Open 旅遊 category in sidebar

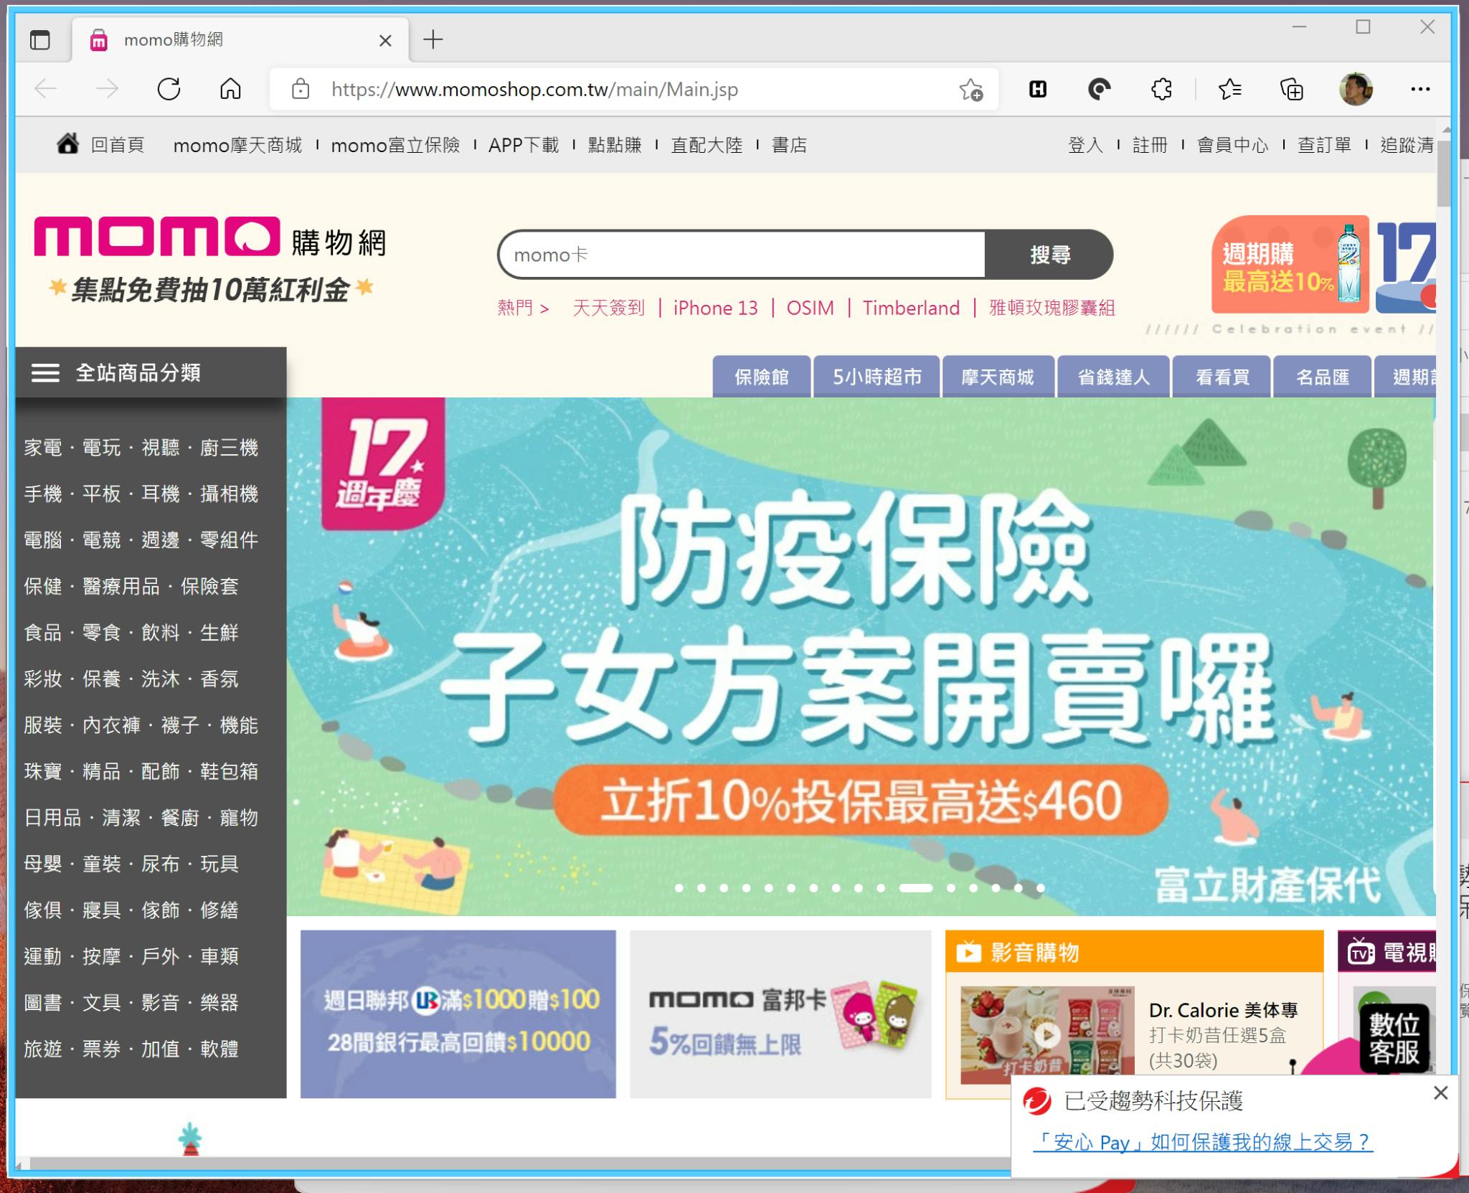coord(43,1049)
